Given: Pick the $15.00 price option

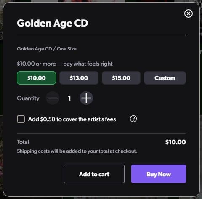Looking at the screenshot, I should pyautogui.click(x=121, y=78).
